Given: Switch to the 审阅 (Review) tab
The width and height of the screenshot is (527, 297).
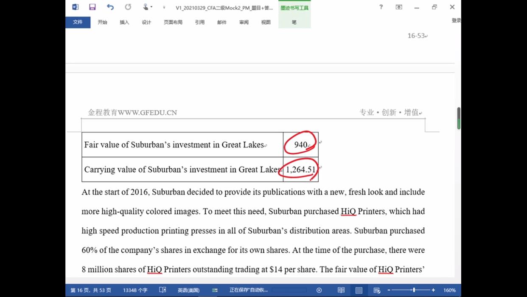Looking at the screenshot, I should pyautogui.click(x=244, y=22).
